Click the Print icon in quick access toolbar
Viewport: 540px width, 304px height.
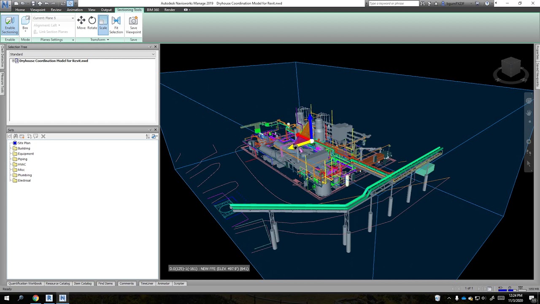40,3
